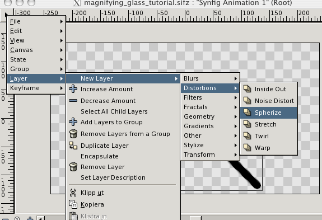
Task: Click the Spherize layer icon
Action: pos(248,113)
